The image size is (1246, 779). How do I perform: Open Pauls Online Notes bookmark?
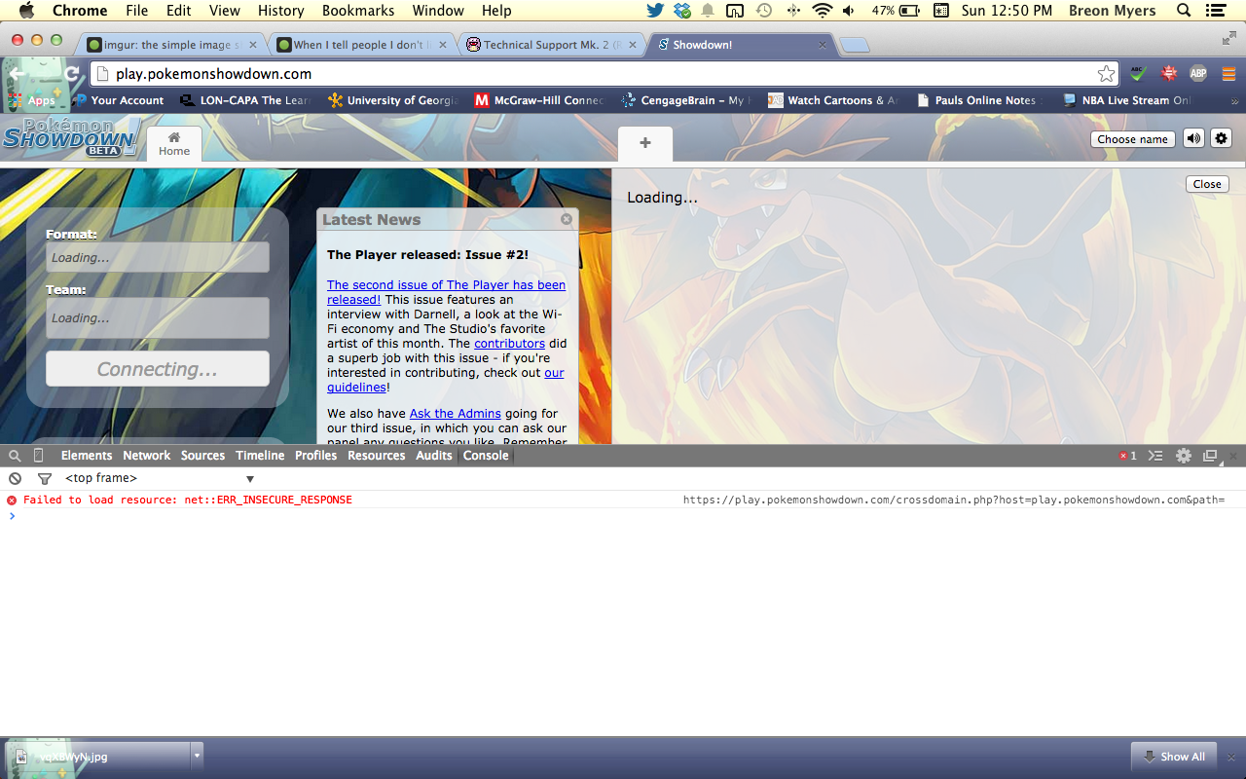tap(979, 100)
